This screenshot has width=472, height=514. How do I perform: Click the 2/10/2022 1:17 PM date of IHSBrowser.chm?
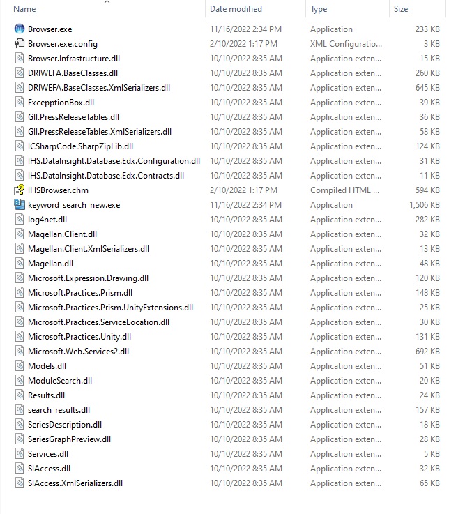243,190
